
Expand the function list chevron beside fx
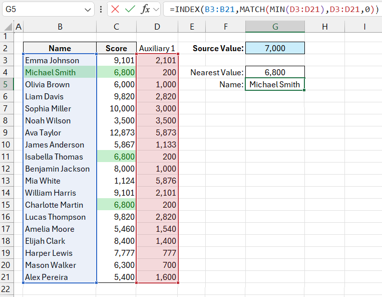coord(156,10)
